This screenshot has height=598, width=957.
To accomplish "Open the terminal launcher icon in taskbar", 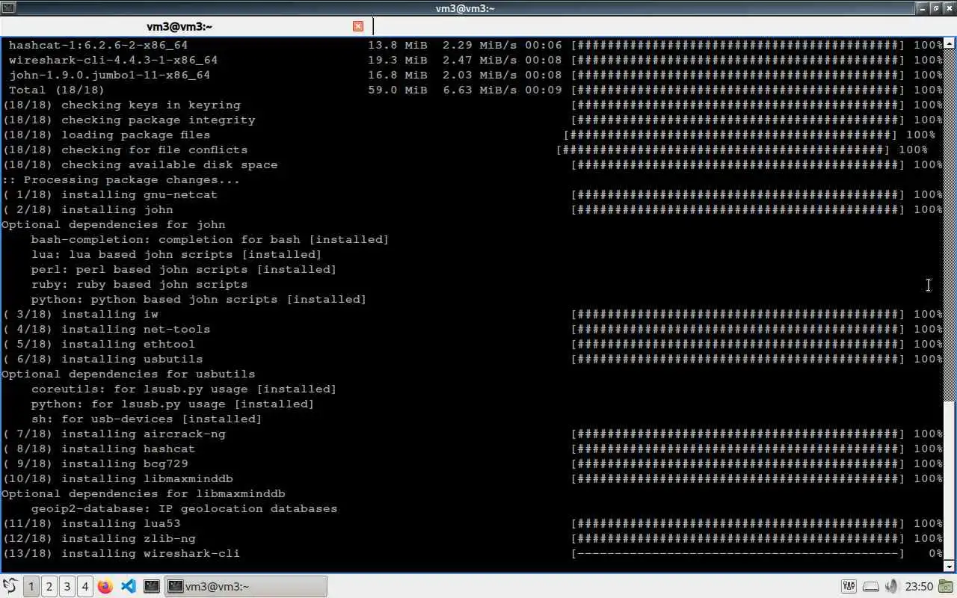I will (x=151, y=586).
